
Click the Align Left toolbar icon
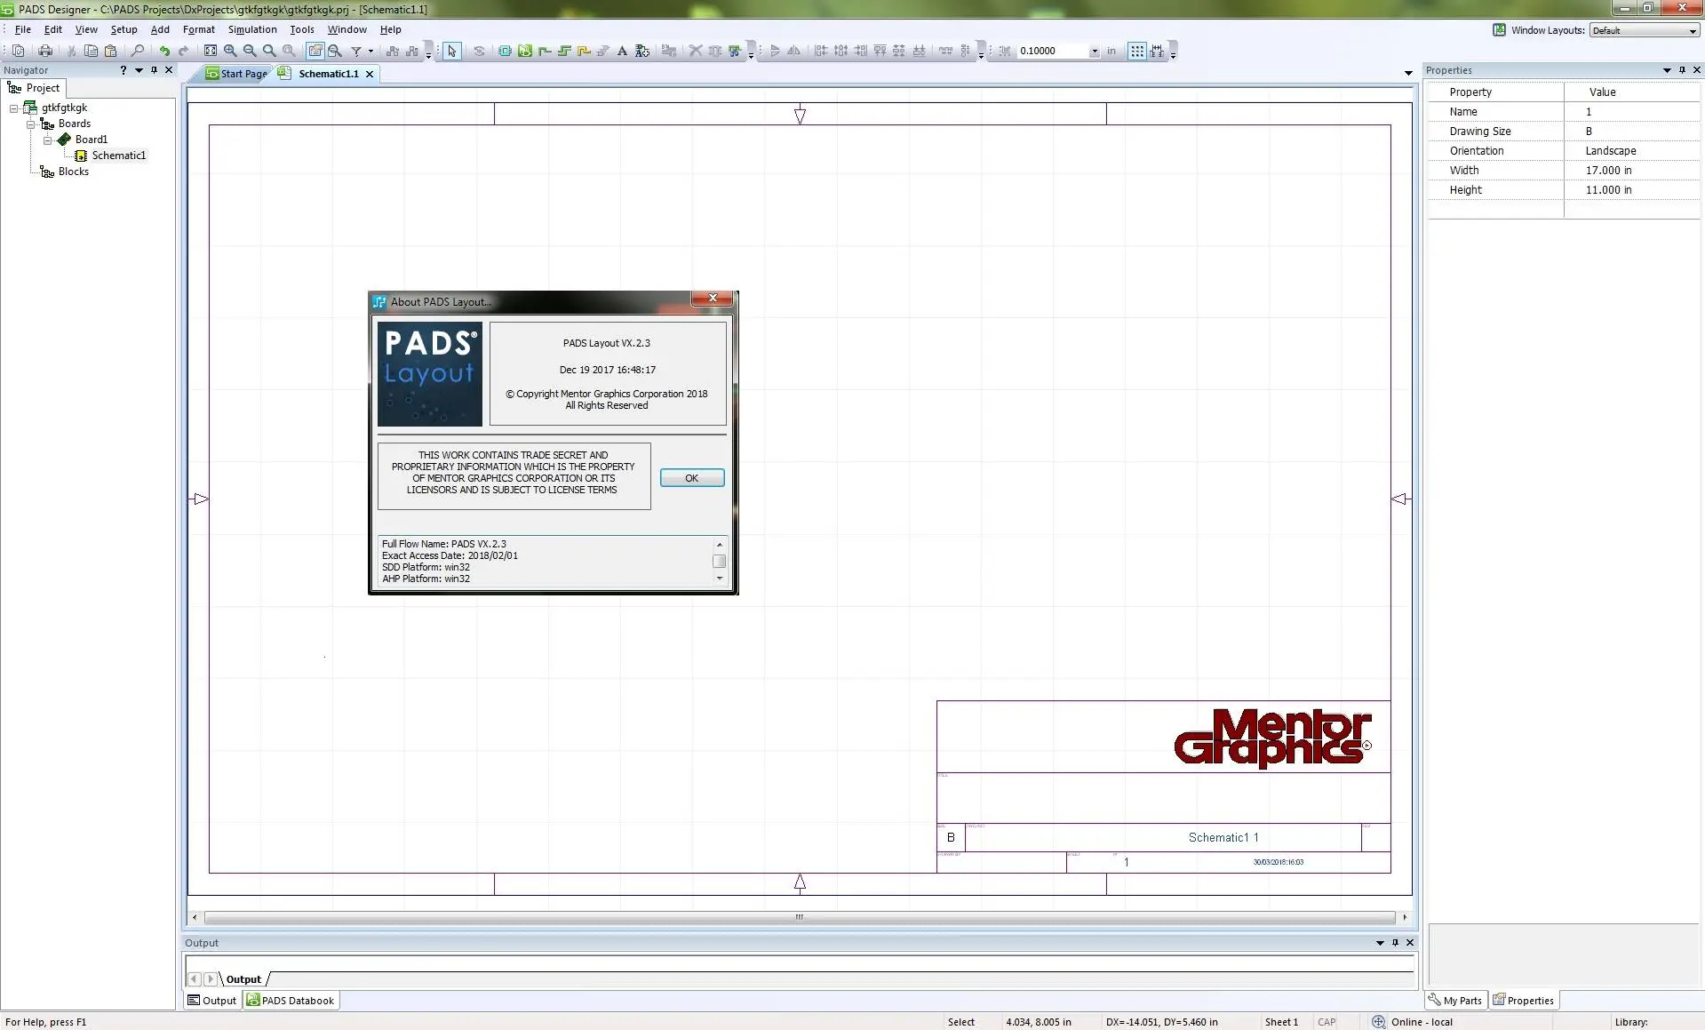pyautogui.click(x=821, y=52)
